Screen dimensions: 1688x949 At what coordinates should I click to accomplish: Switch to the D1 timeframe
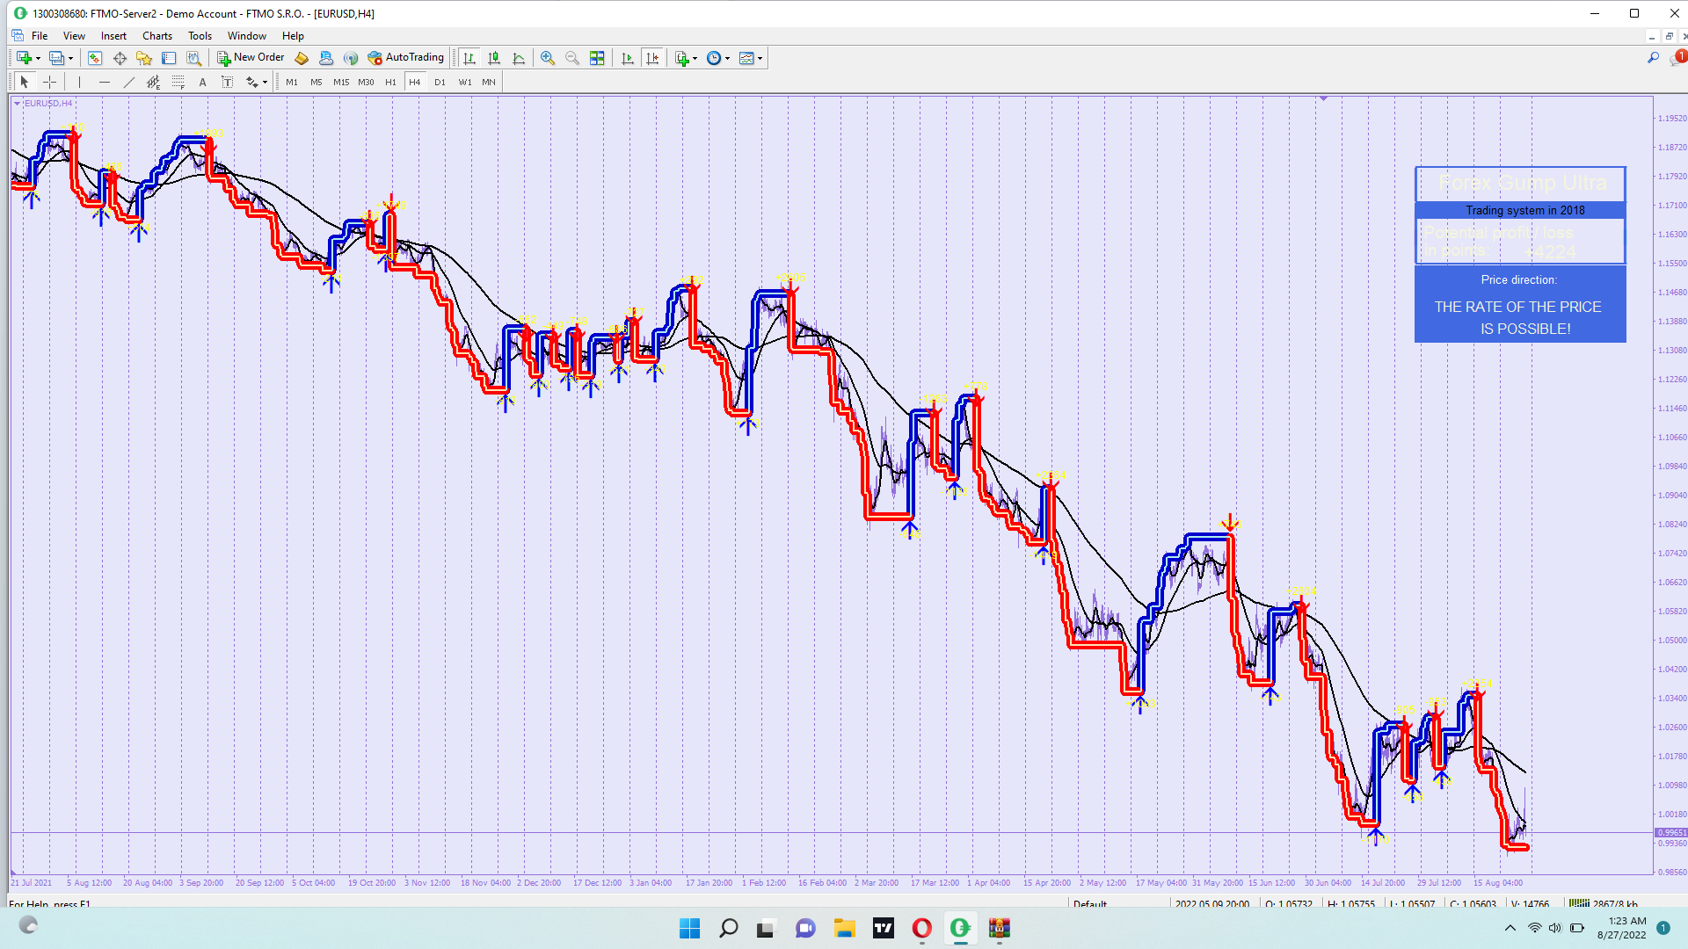[x=440, y=82]
